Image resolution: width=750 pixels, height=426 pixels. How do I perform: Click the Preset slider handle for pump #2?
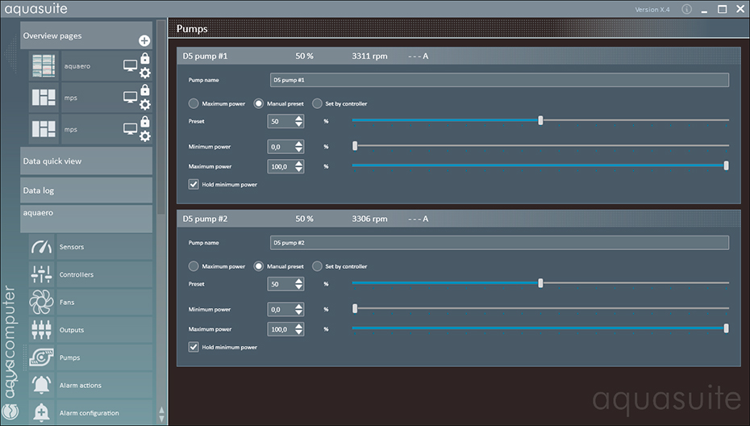coord(540,283)
